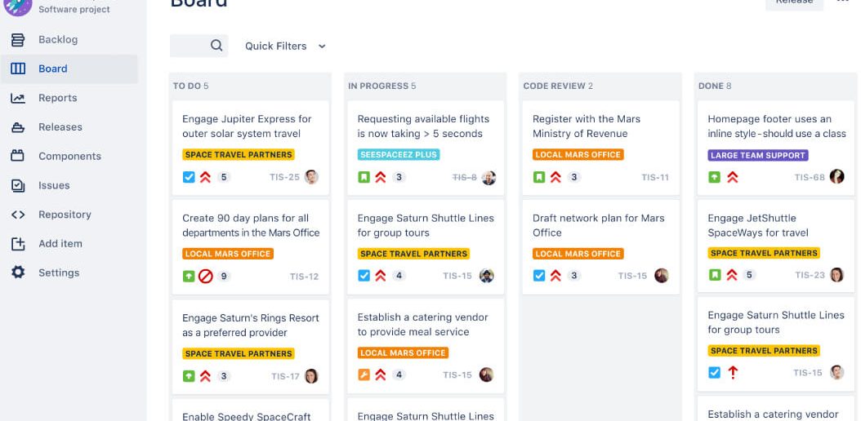Expand the Quick Filters dropdown

coord(285,47)
